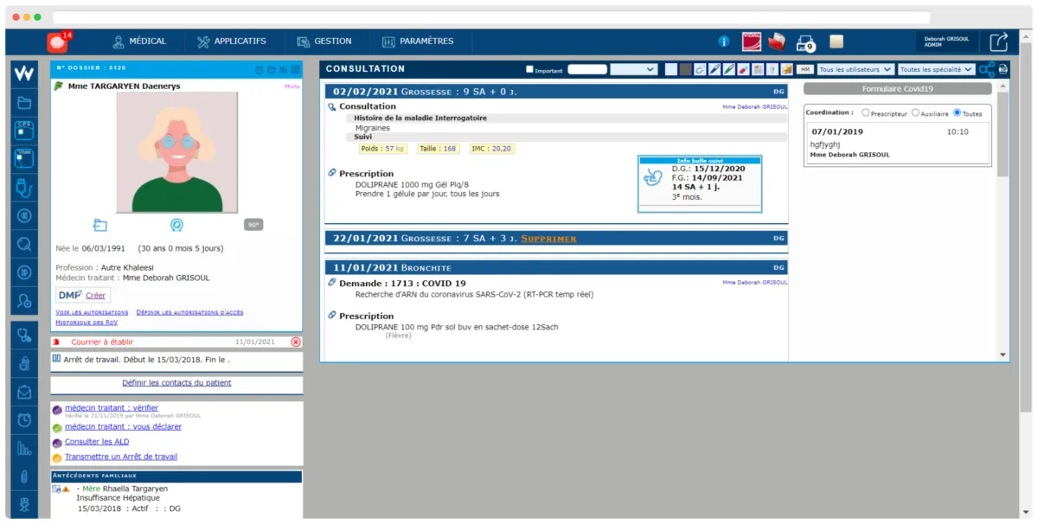Click Voir les autorisations link
Viewport: 1038px width, 524px height.
pyautogui.click(x=92, y=312)
